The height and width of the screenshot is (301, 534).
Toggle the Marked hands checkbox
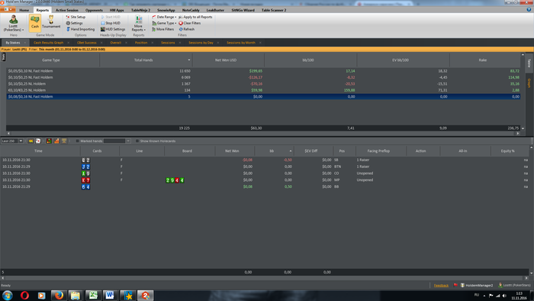click(77, 141)
